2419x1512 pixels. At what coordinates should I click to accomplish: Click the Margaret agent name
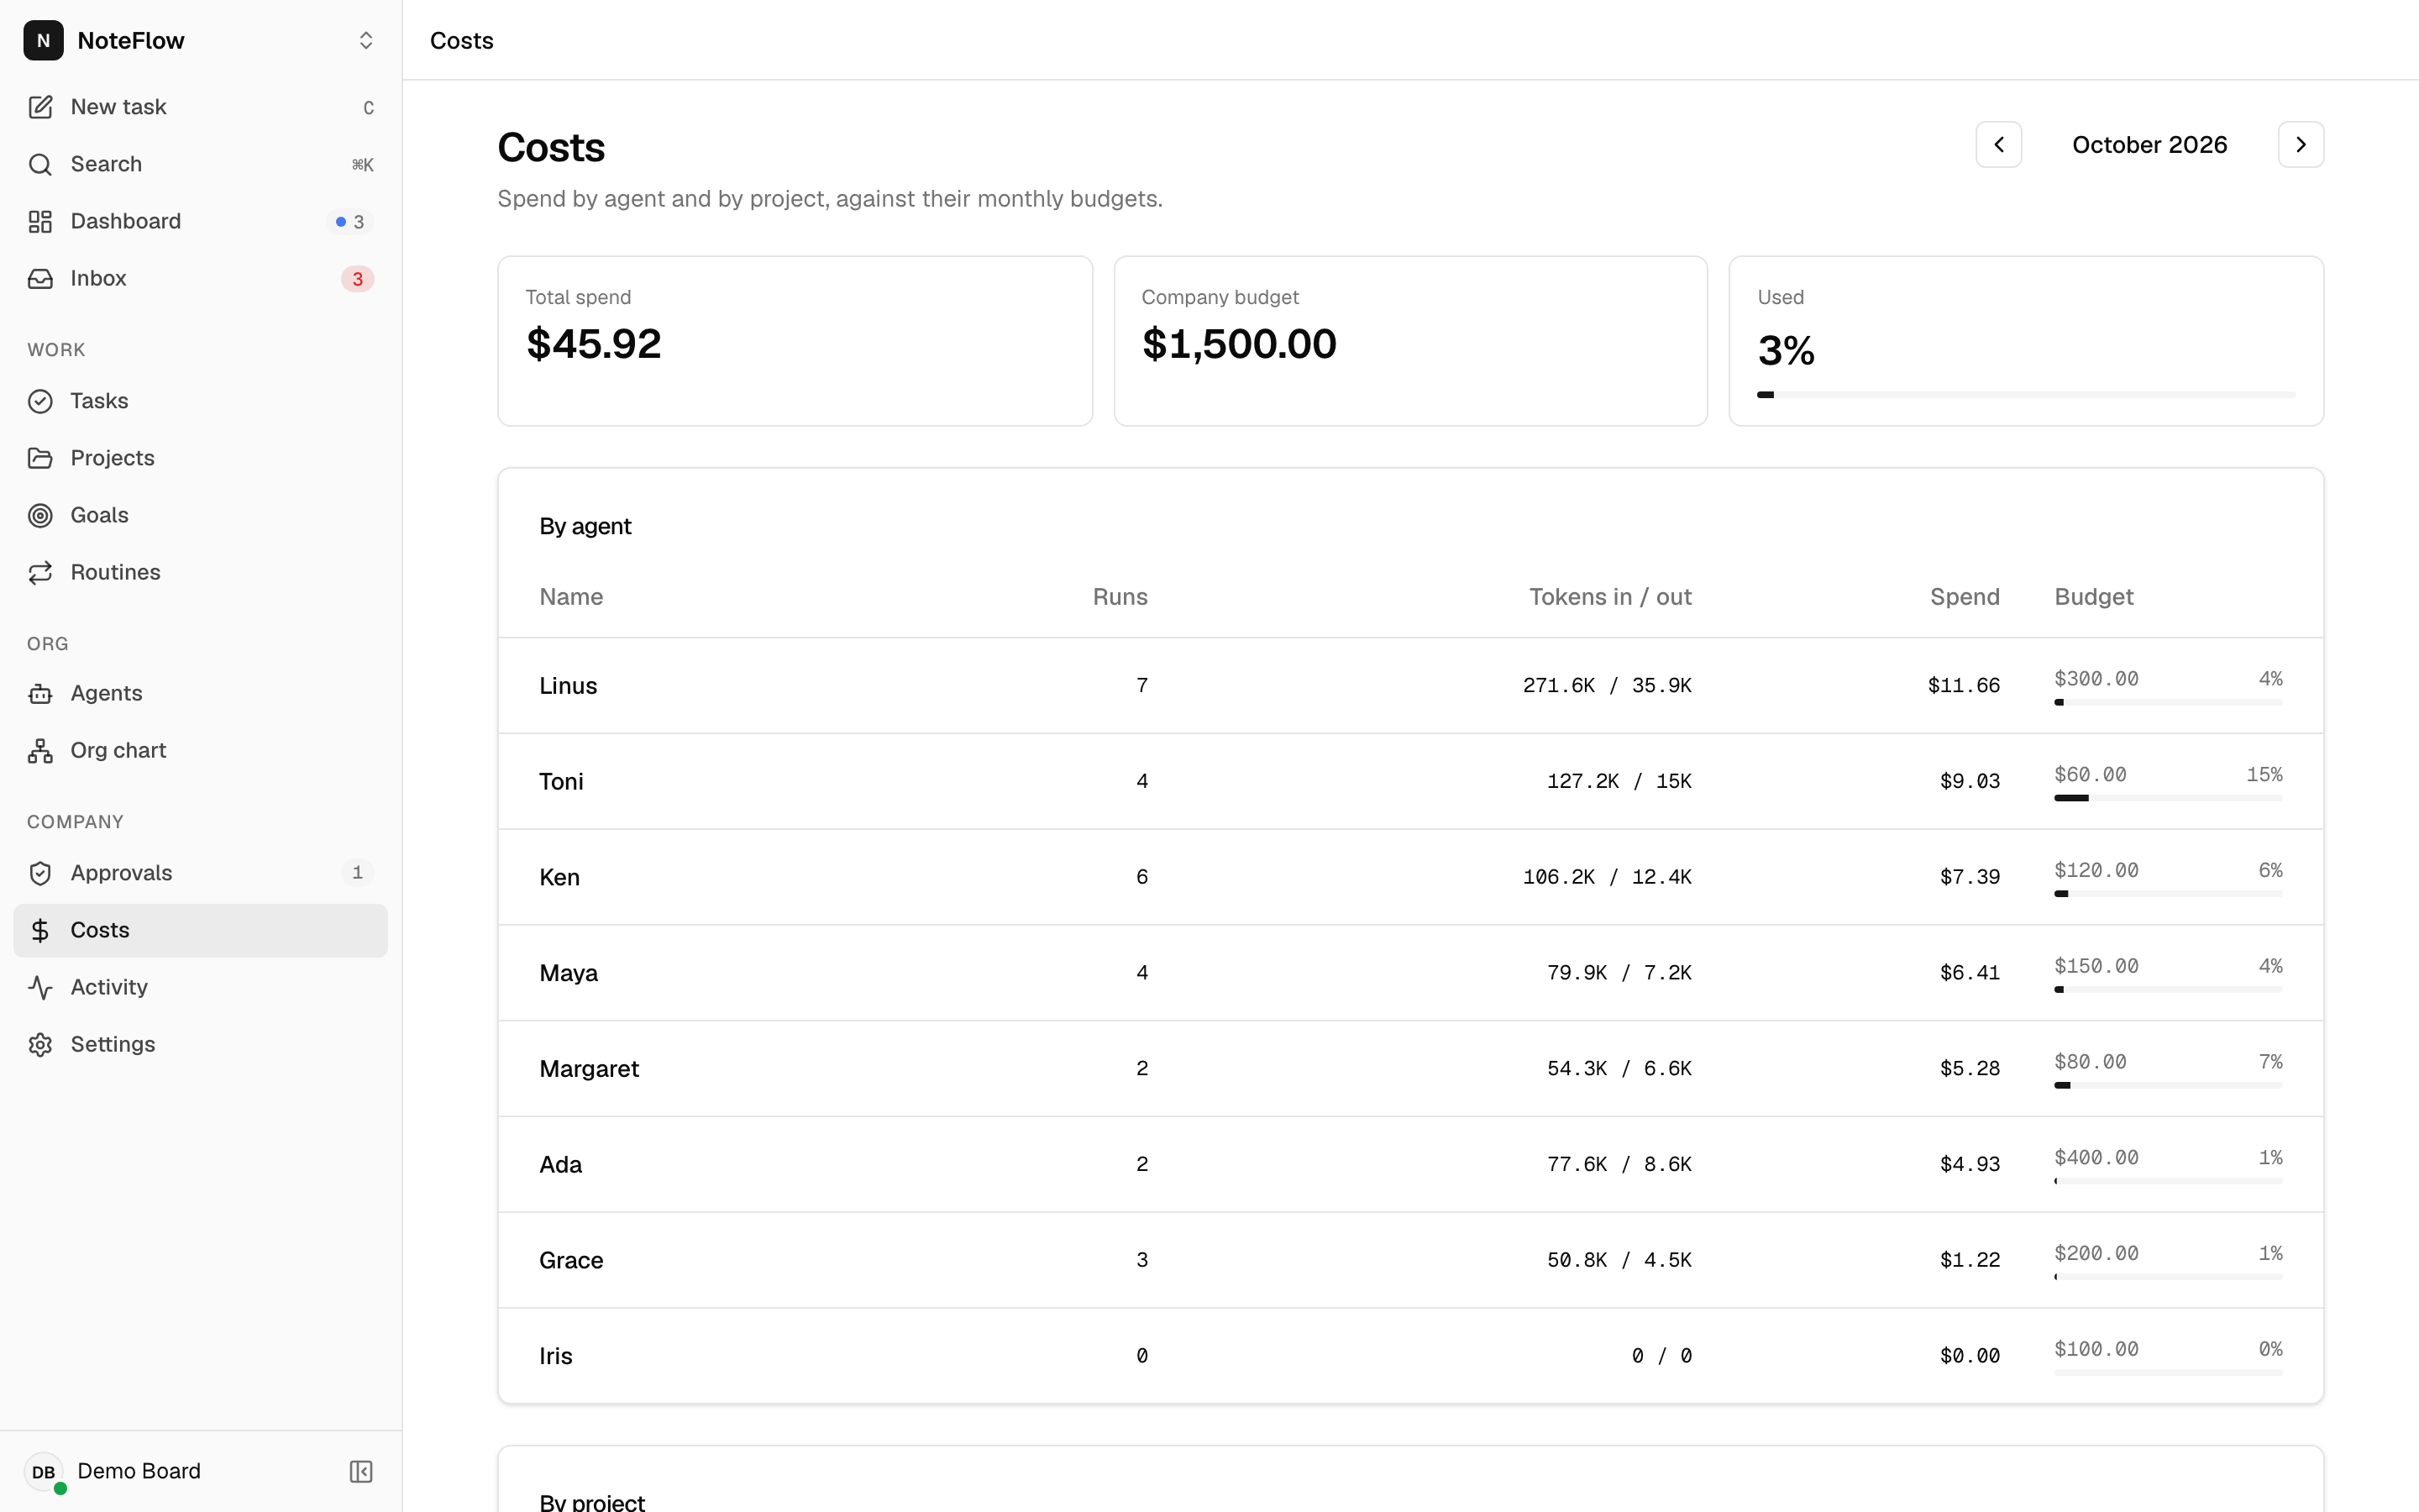(589, 1069)
